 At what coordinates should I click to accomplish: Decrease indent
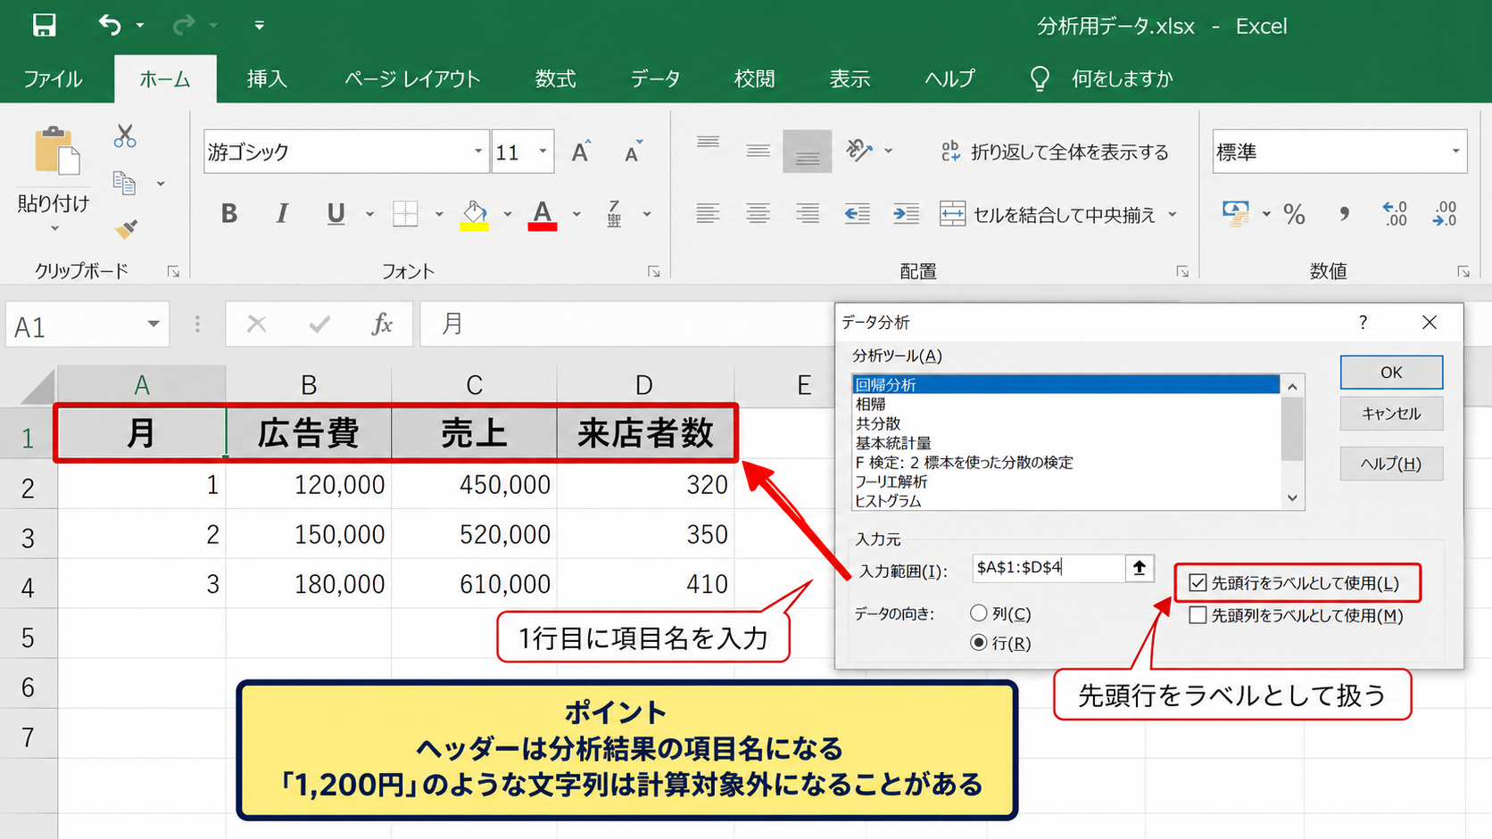point(858,214)
